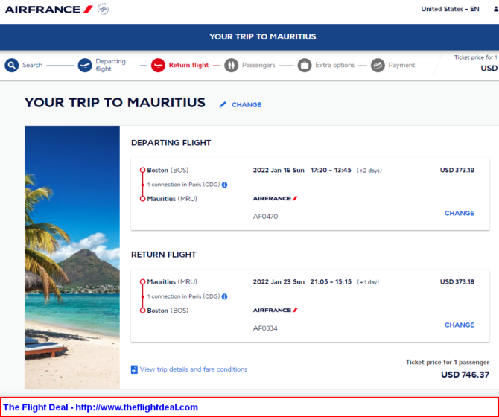
Task: Click the RETURN FLIGHT heading
Action: tap(164, 255)
